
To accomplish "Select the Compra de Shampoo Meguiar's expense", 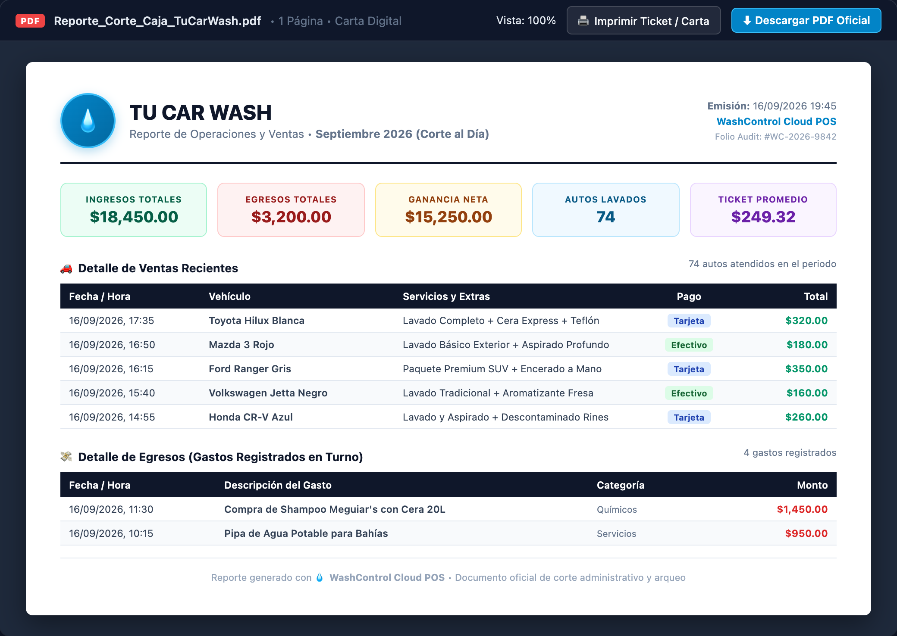I will pos(335,509).
